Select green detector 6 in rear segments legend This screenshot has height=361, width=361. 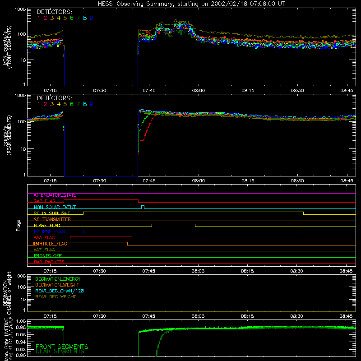coord(72,104)
